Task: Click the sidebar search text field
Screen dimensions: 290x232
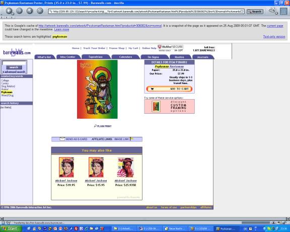Action: (x=14, y=63)
